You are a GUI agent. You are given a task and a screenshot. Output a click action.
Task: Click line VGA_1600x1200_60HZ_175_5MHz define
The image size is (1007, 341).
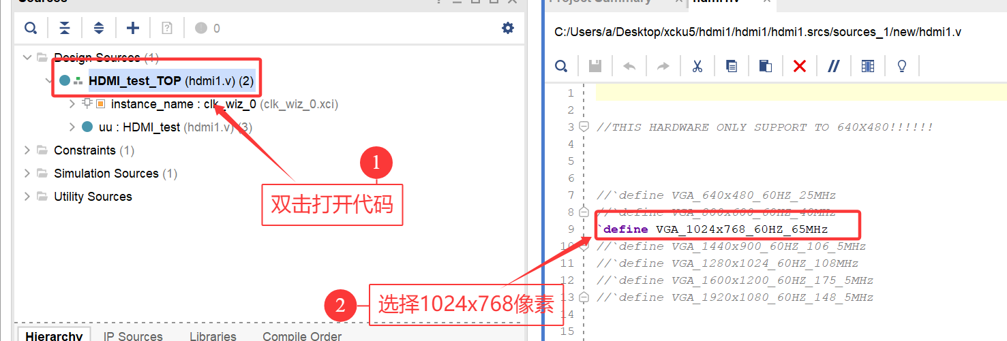(735, 280)
